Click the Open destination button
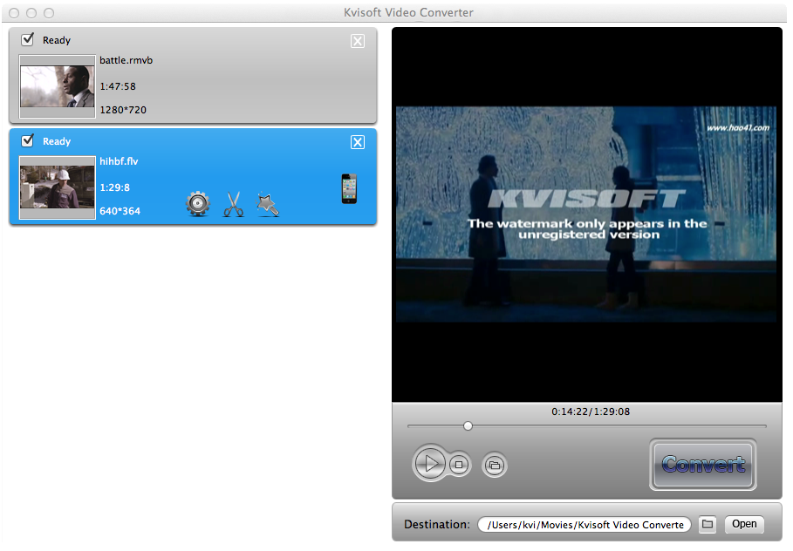 (x=744, y=524)
